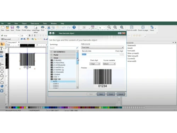Pick the red color swatch in palette
The image size is (177, 133).
(x=21, y=107)
